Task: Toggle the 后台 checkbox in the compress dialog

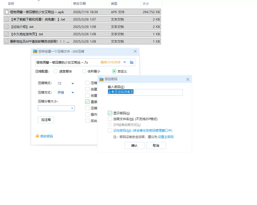Action: [x=87, y=121]
